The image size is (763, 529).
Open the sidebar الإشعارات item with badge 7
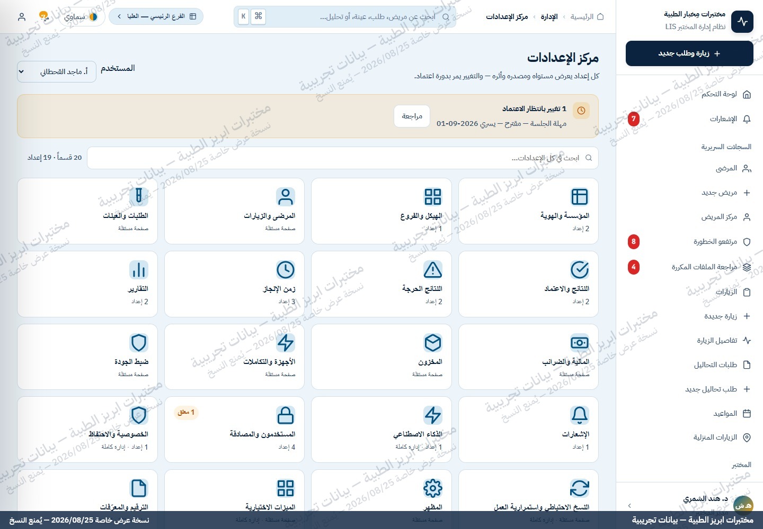(x=689, y=119)
